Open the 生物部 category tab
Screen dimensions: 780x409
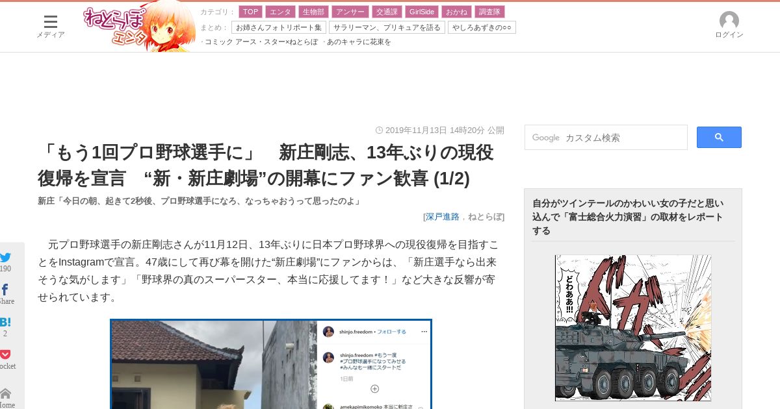(313, 12)
